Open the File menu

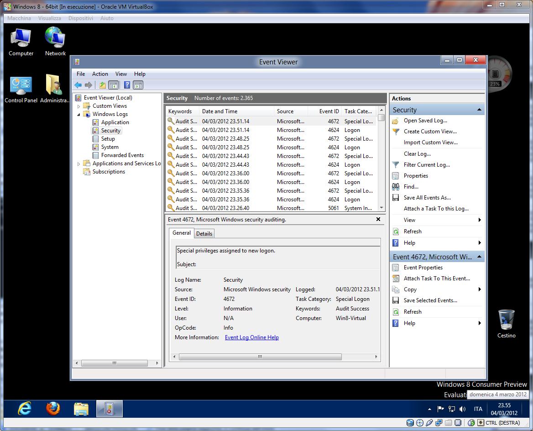(81, 74)
